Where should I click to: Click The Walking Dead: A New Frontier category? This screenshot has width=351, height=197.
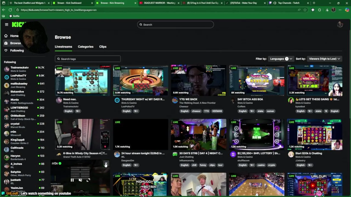click(x=197, y=103)
